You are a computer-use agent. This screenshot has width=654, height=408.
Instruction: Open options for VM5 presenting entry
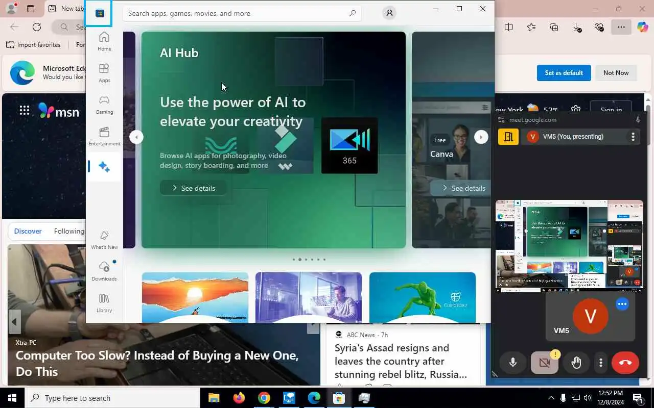[x=633, y=137]
